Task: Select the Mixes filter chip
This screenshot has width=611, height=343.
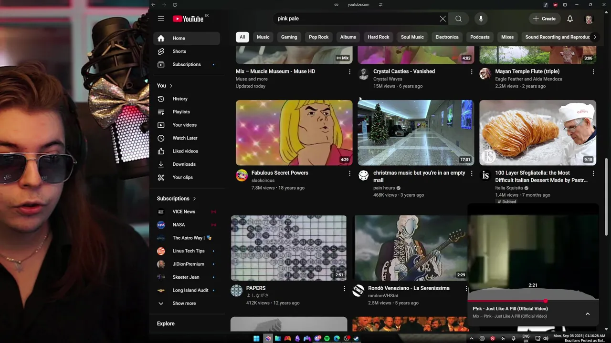Action: [x=507, y=37]
